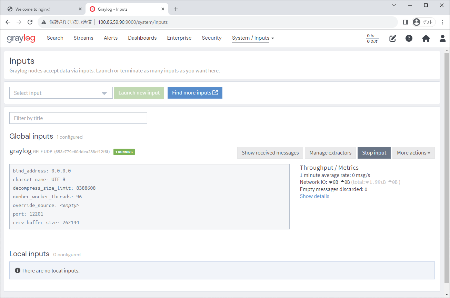This screenshot has height=298, width=450.
Task: Click the Filter by title field
Action: [78, 118]
